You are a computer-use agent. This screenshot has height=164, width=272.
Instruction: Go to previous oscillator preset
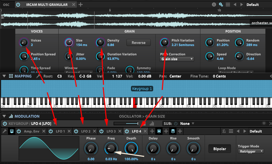click(x=235, y=4)
